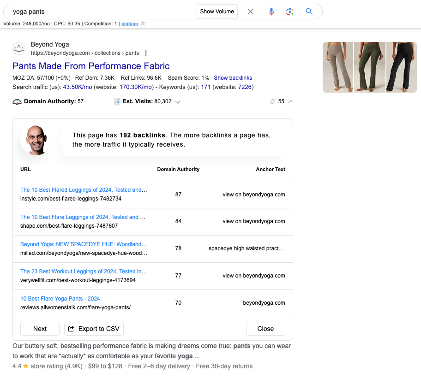The height and width of the screenshot is (378, 421).
Task: Click the green flared pants thumbnail
Action: (370, 67)
